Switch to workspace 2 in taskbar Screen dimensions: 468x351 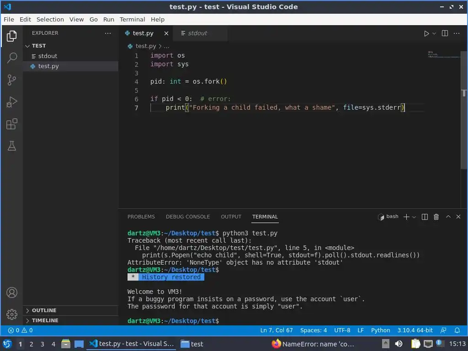[32, 344]
